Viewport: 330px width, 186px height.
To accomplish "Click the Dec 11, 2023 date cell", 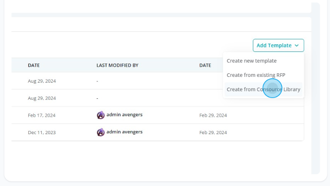I will pos(42,132).
